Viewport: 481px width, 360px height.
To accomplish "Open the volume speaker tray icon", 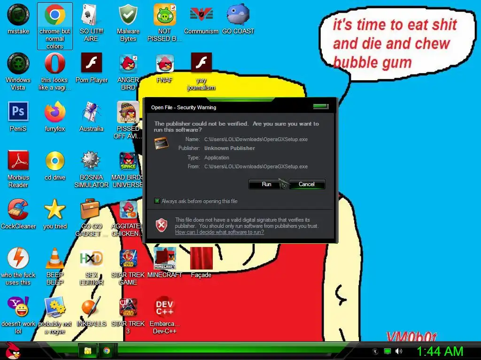I will click(398, 351).
